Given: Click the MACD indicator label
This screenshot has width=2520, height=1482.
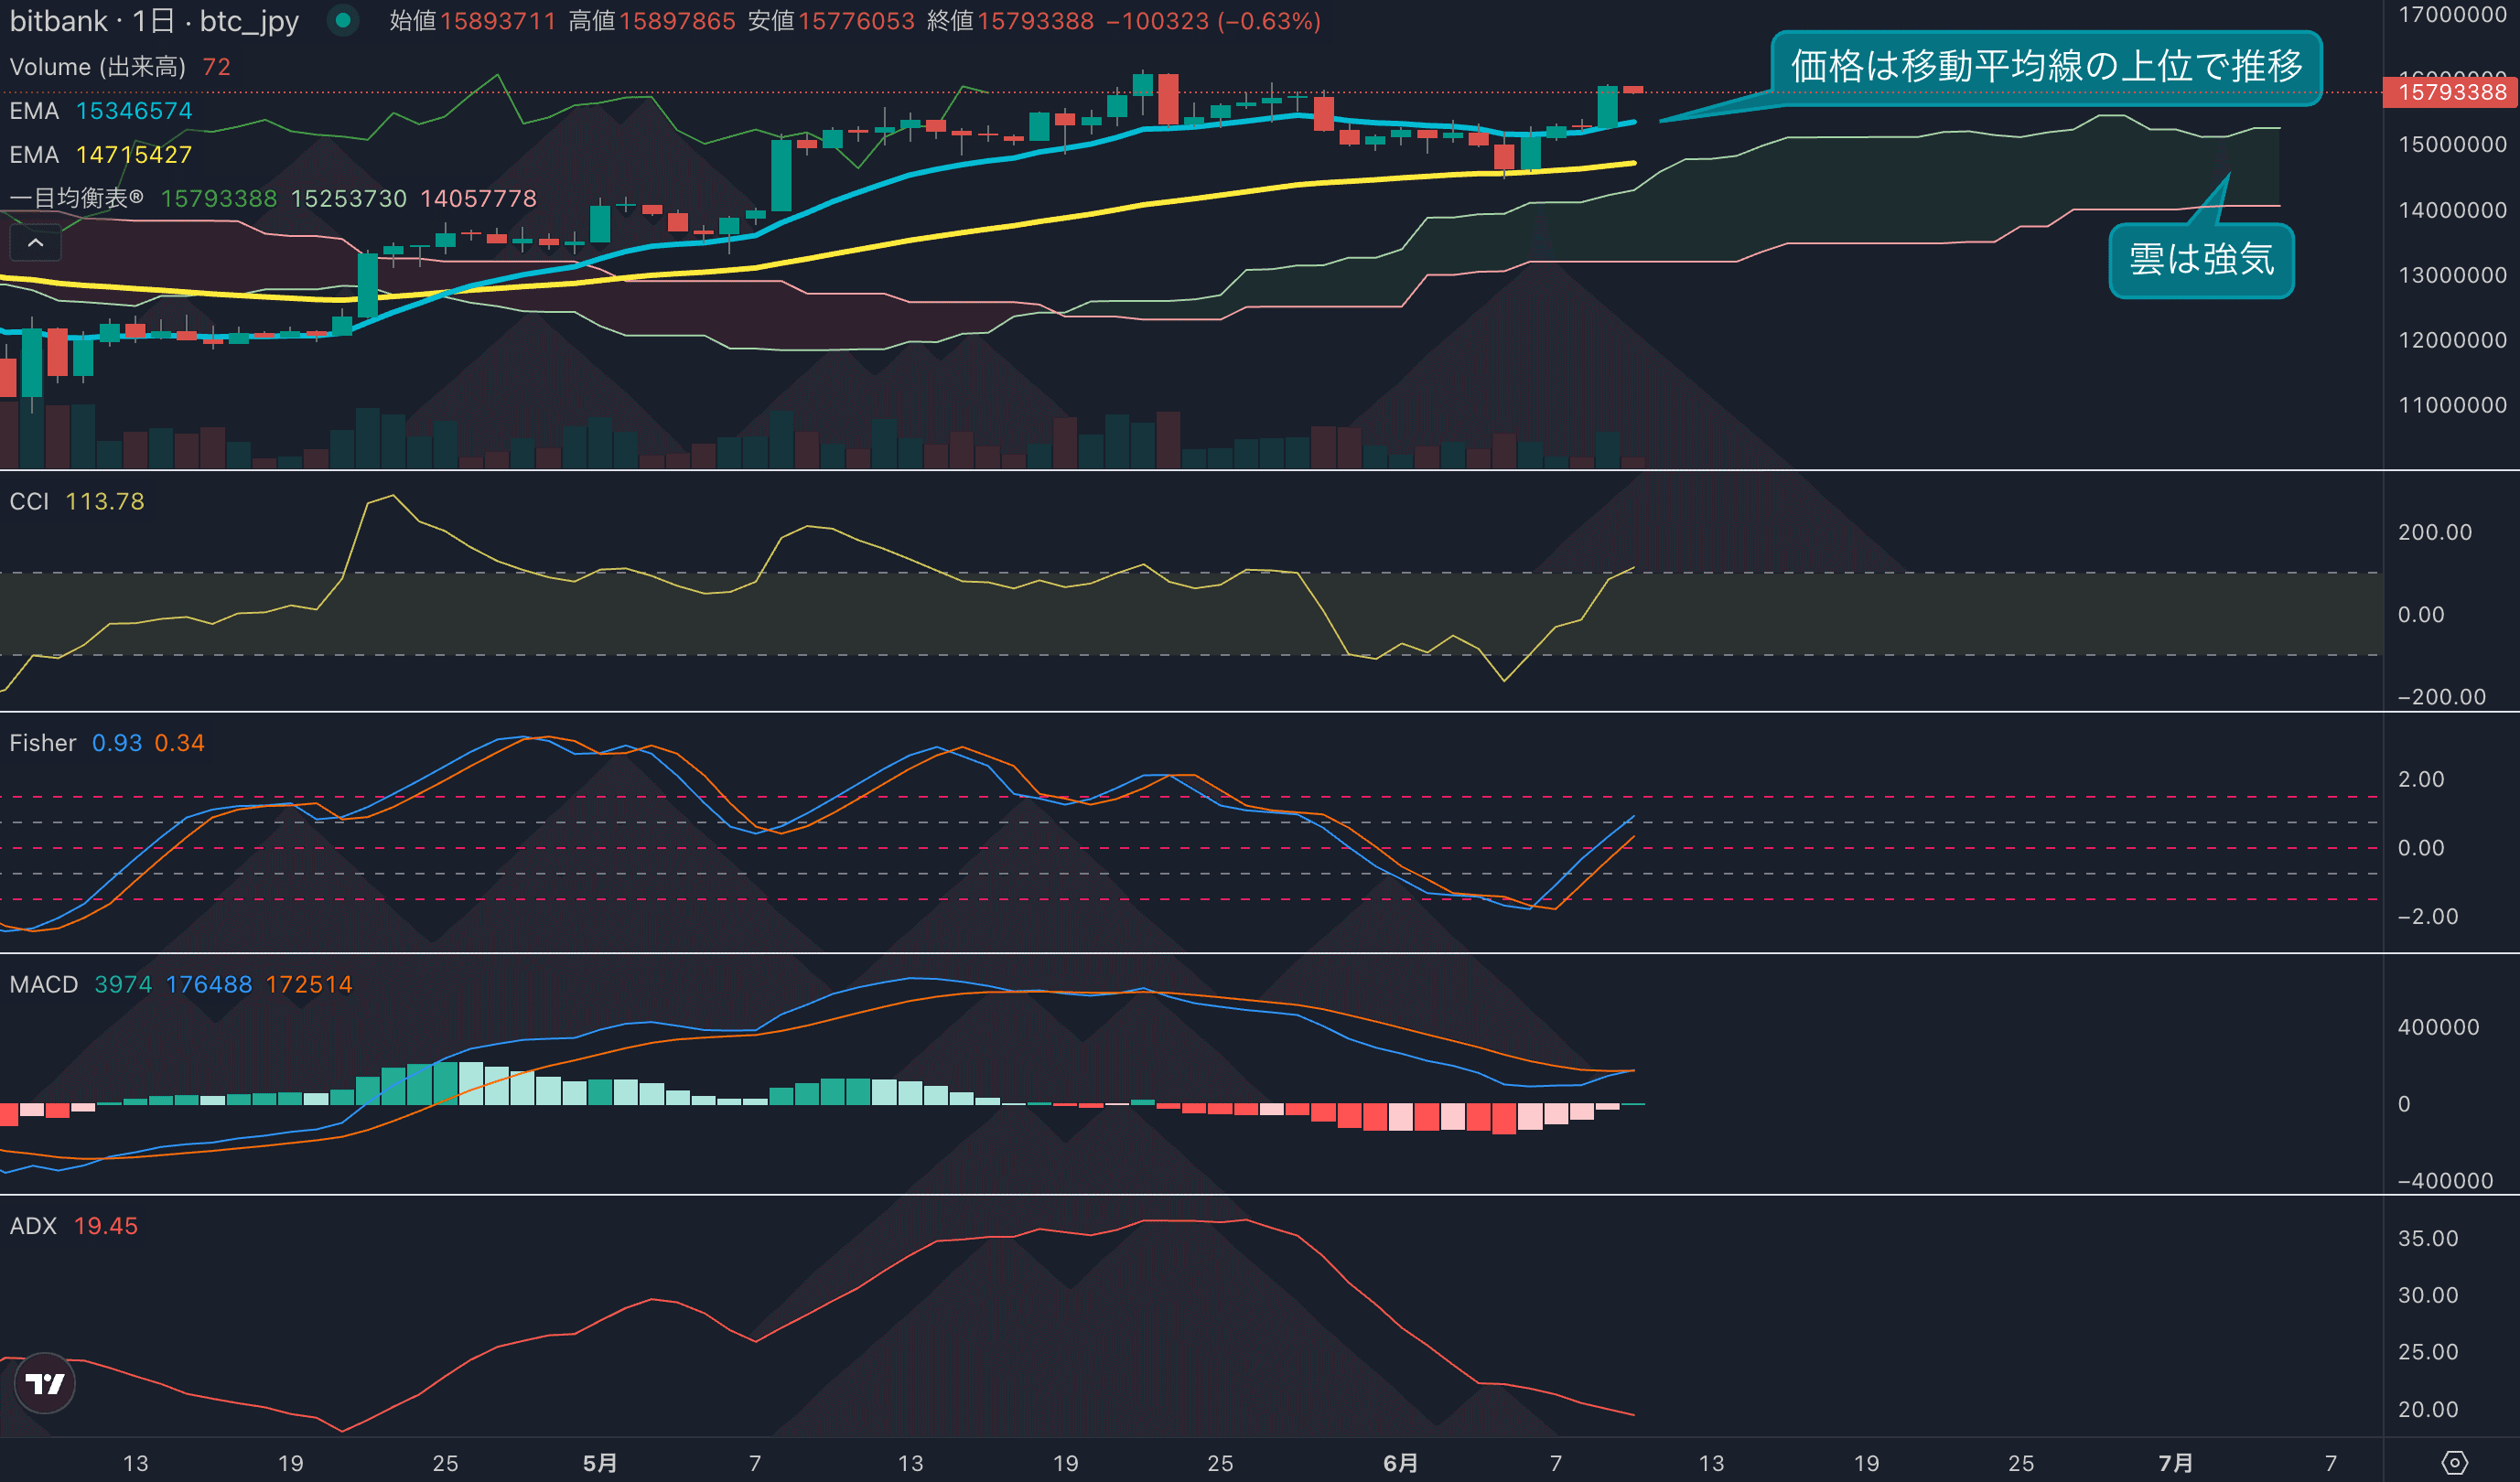Looking at the screenshot, I should coord(44,984).
